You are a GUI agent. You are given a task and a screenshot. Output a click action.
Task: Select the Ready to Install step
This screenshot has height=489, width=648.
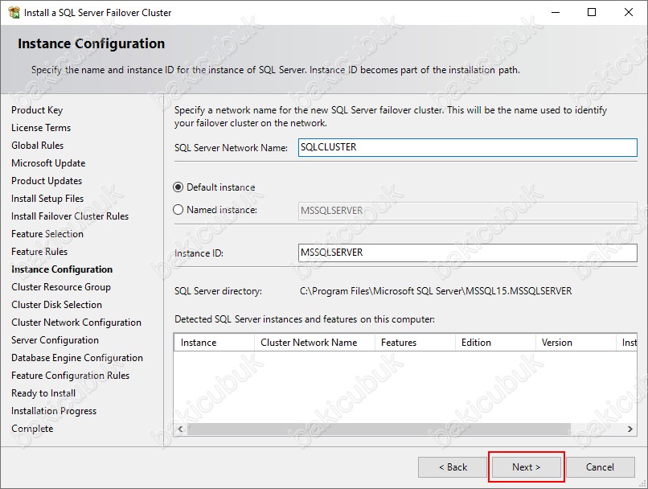pyautogui.click(x=43, y=393)
